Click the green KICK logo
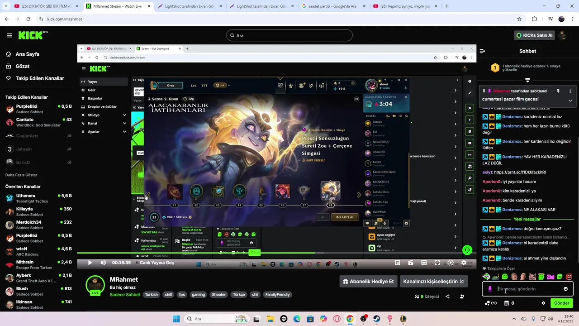This screenshot has height=326, width=579. 33,35
